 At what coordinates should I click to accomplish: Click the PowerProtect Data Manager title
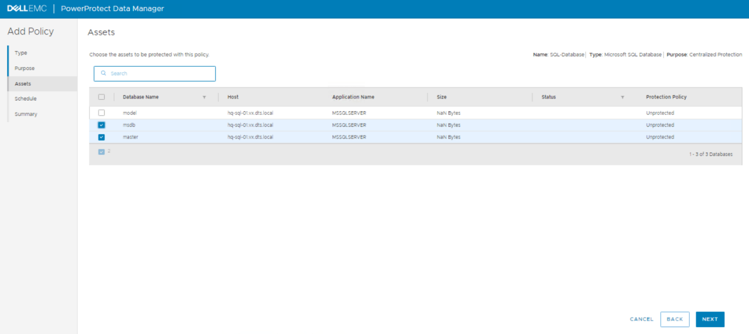112,9
